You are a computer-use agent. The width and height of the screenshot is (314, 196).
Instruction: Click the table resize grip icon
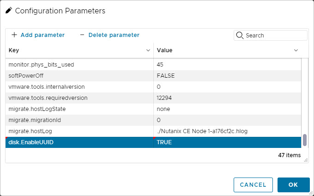(x=306, y=160)
